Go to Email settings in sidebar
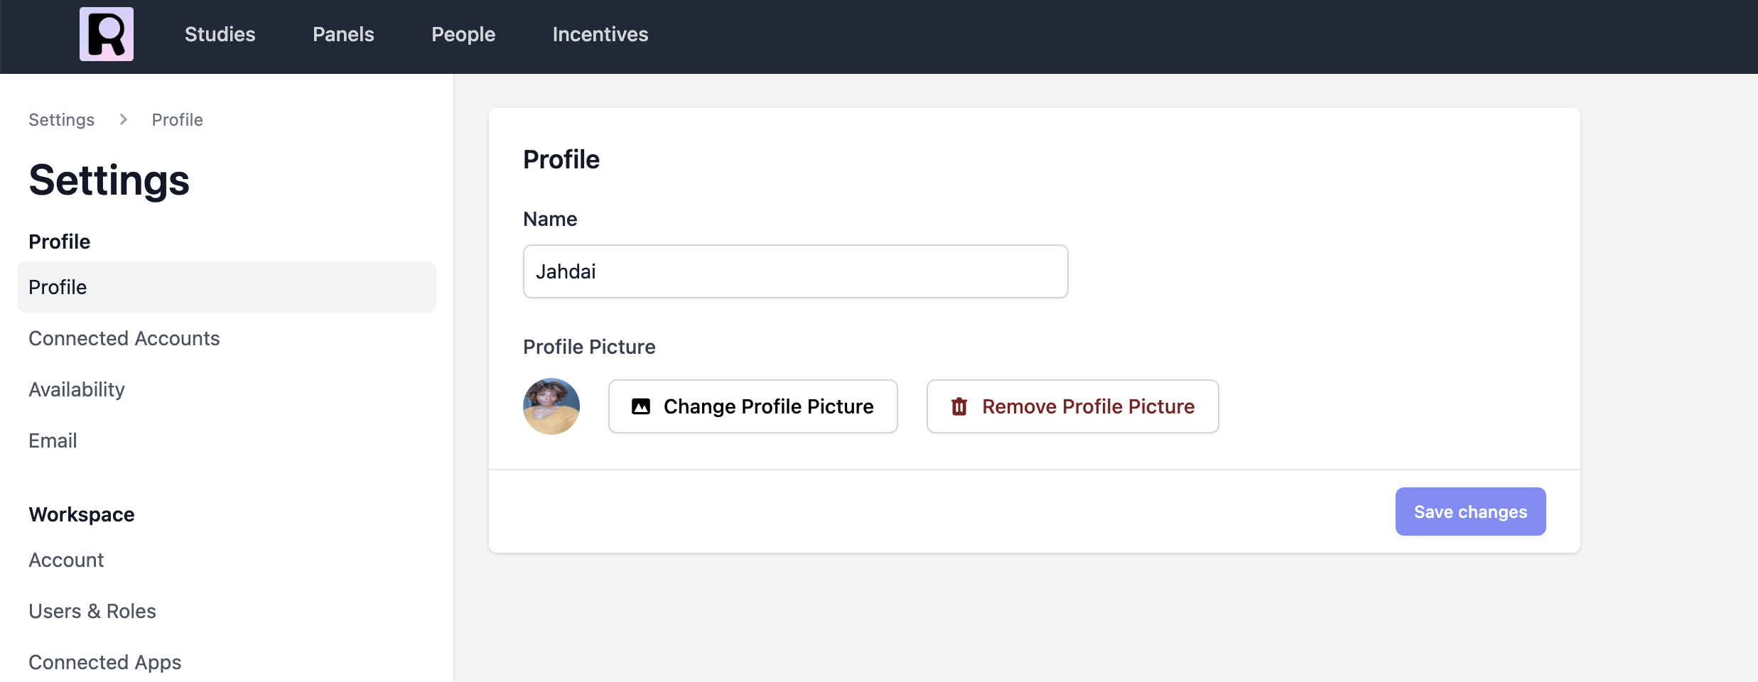Screen dimensions: 1758x682 (x=53, y=440)
